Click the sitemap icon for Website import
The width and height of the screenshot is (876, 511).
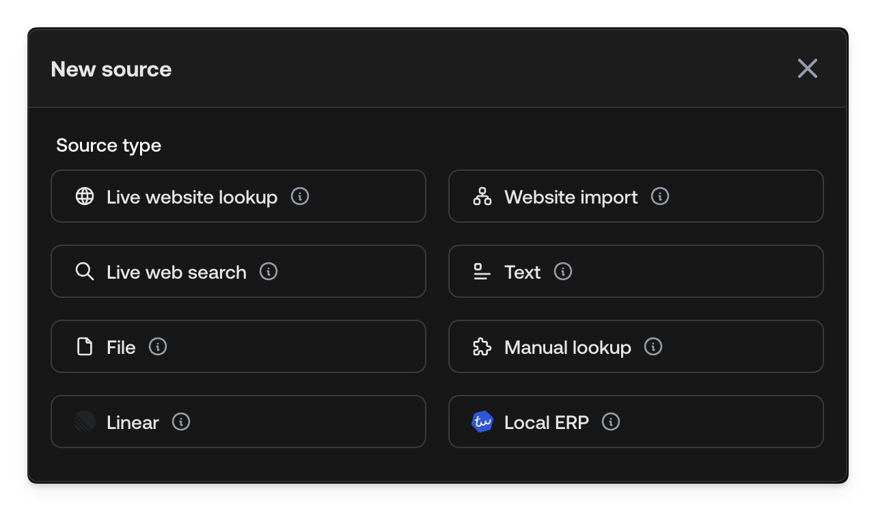(482, 197)
